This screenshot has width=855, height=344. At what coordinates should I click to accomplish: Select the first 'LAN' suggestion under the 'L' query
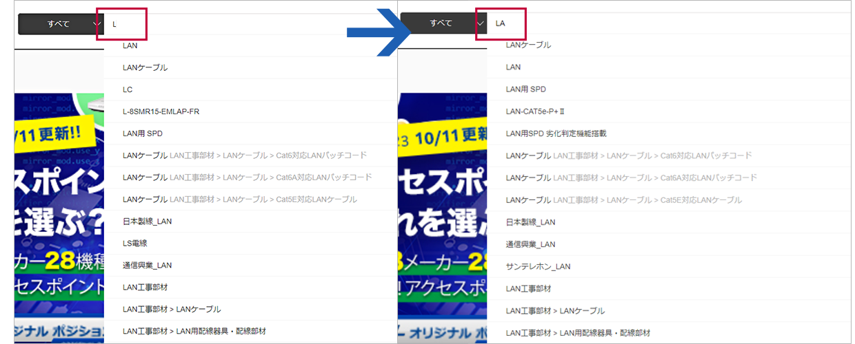(x=130, y=45)
